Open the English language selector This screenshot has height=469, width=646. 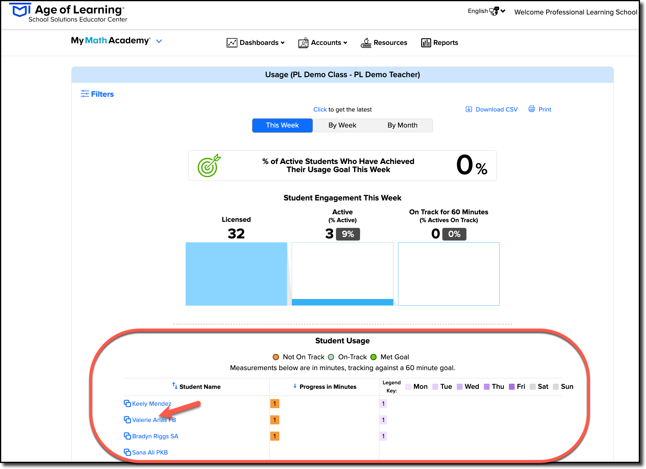(x=486, y=11)
